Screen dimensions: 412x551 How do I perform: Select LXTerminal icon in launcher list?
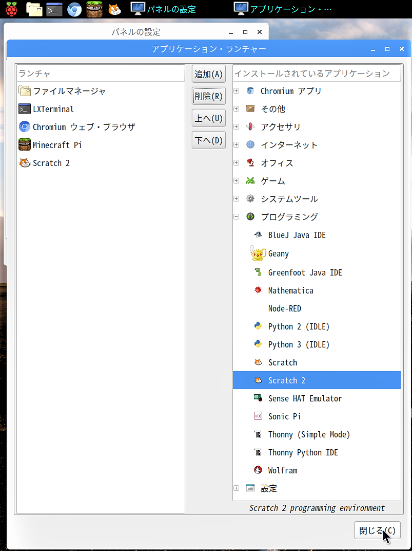[25, 109]
